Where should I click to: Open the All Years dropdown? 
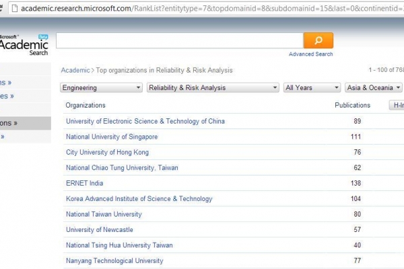click(x=312, y=88)
